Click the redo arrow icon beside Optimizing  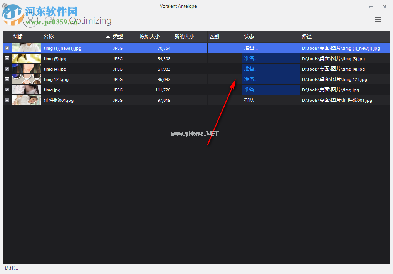tap(49, 20)
